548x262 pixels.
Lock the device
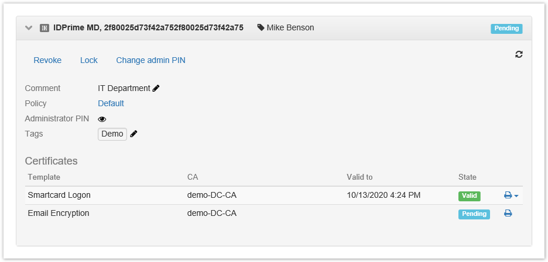(x=89, y=60)
